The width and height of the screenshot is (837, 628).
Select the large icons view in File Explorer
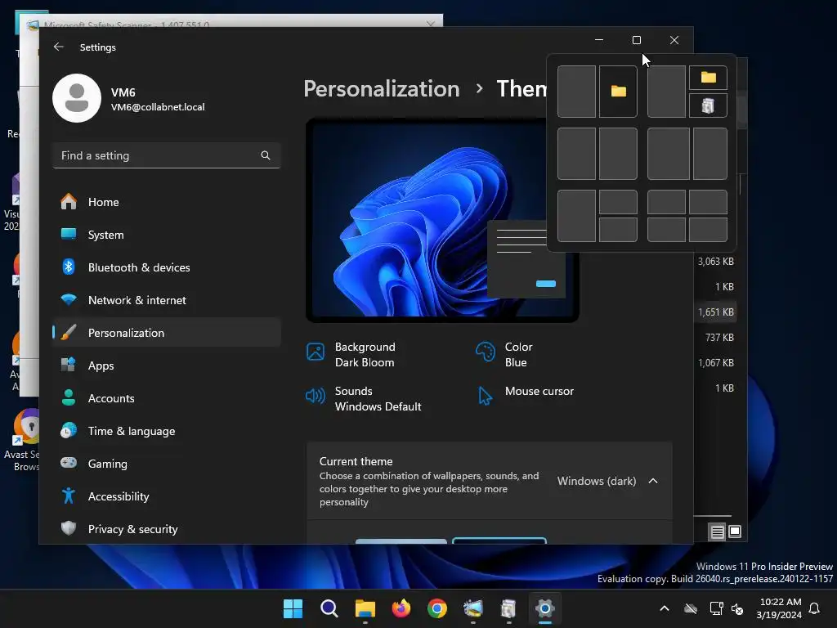pyautogui.click(x=735, y=532)
